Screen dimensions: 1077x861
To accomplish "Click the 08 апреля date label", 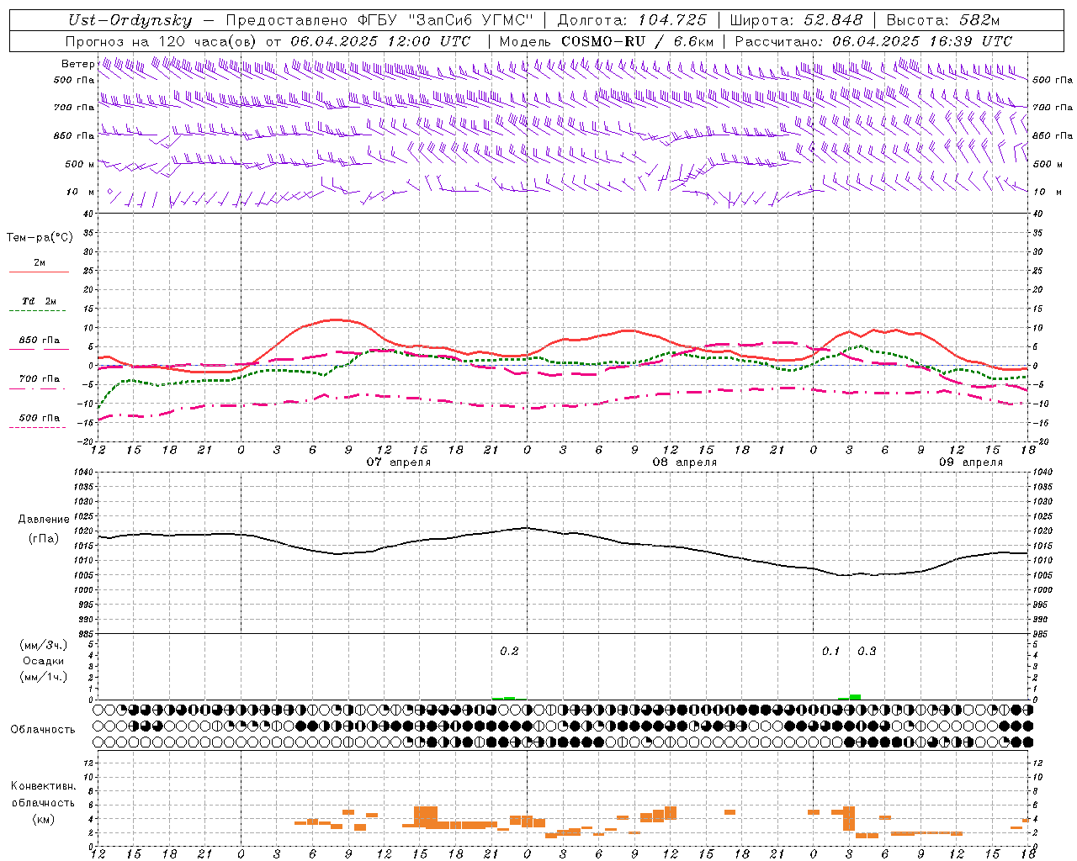I will (685, 462).
